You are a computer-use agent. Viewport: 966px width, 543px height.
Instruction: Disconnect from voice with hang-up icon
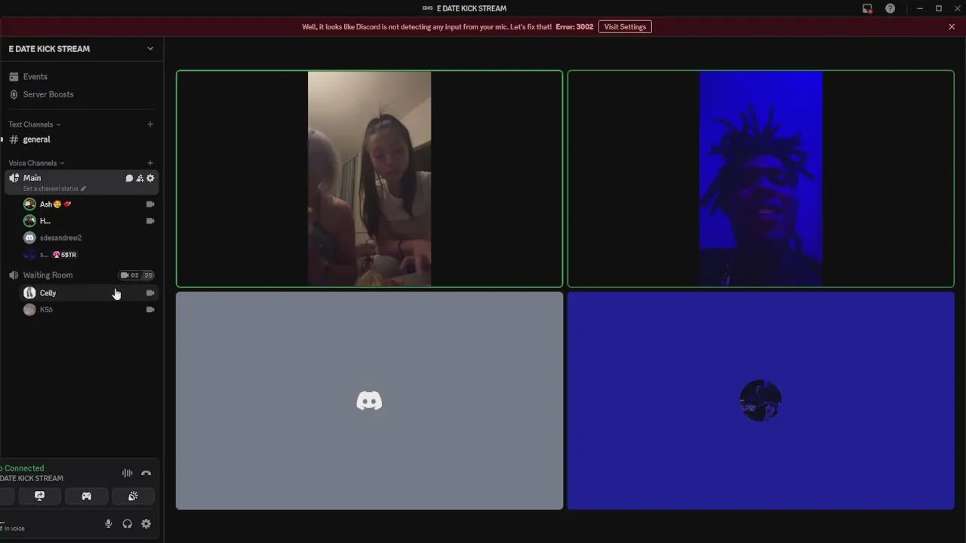(146, 473)
